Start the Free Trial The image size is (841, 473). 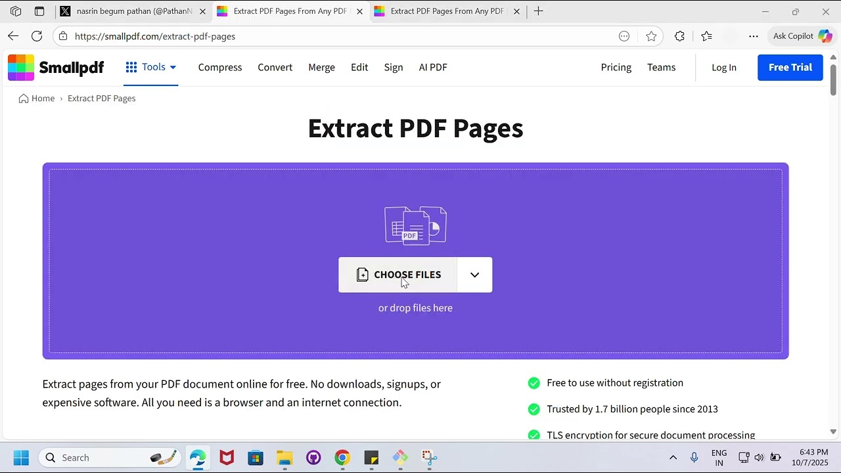(790, 67)
